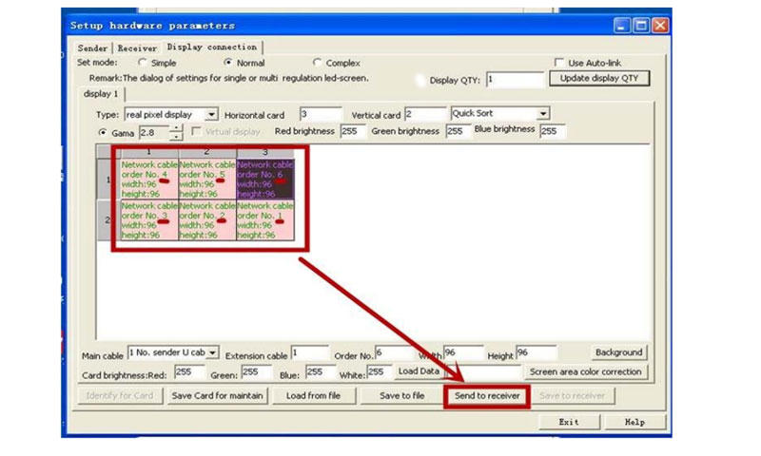The image size is (761, 456).
Task: Click Card brightness Red field
Action: click(x=188, y=372)
